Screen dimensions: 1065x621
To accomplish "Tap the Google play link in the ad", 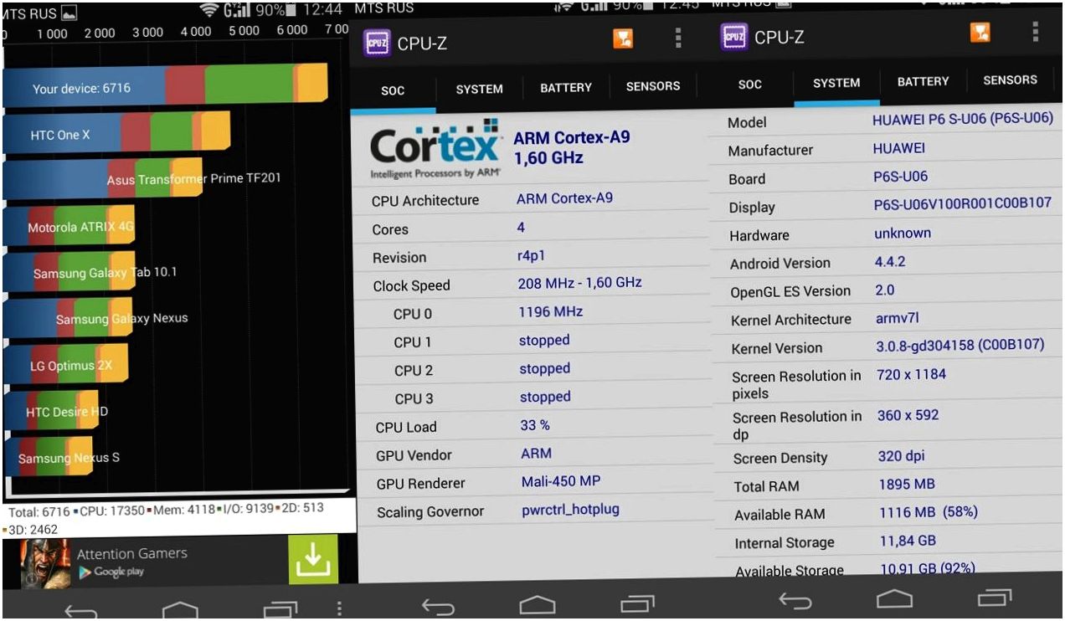I will click(111, 572).
